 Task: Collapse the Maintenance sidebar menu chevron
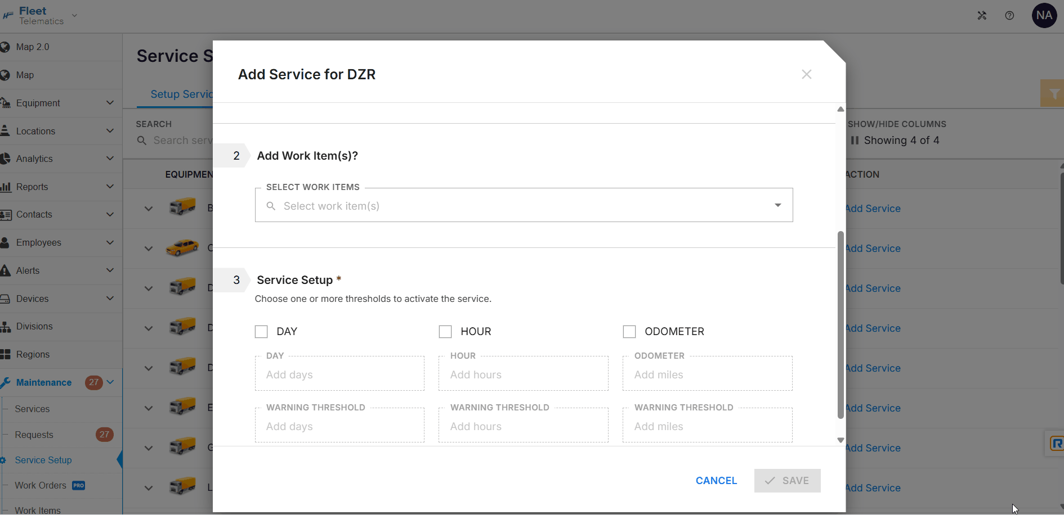pyautogui.click(x=110, y=382)
